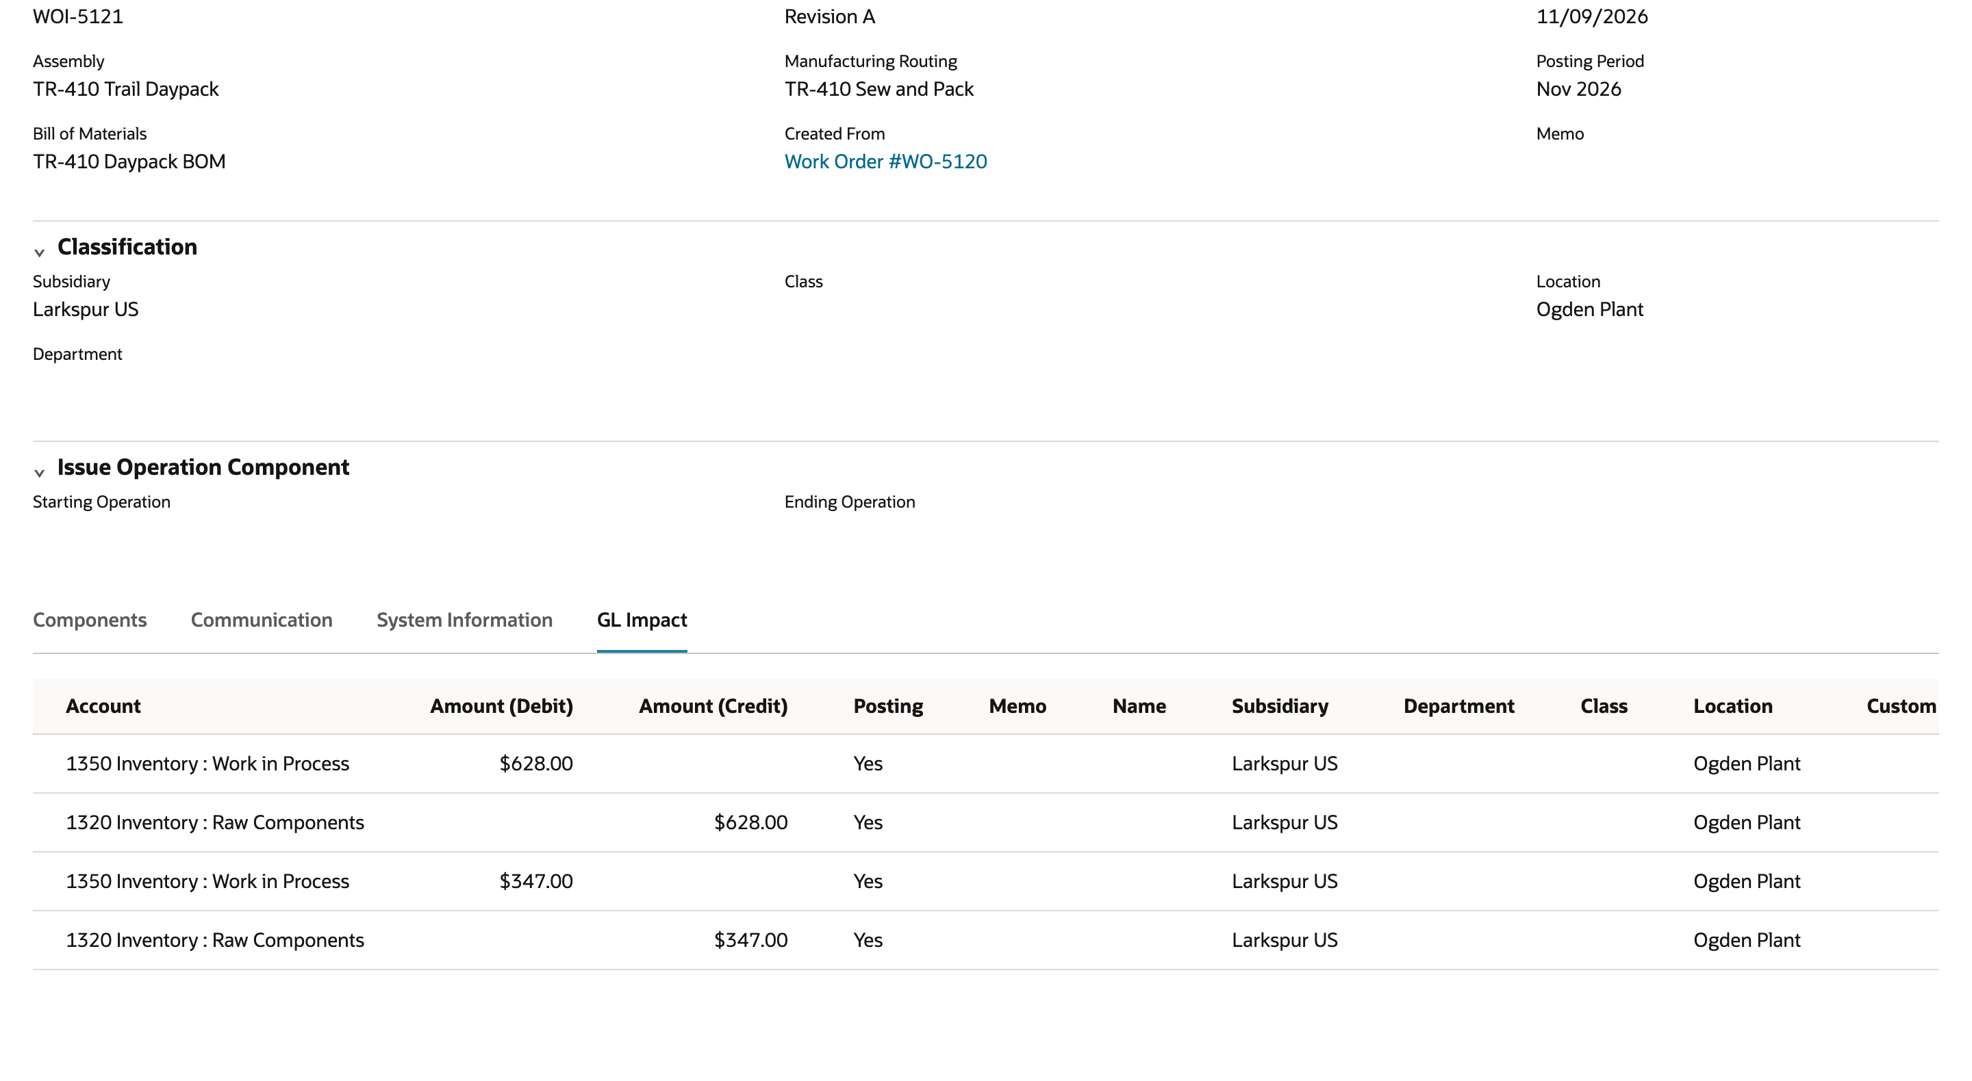Image resolution: width=1972 pixels, height=1081 pixels.
Task: Click the Account column header
Action: (103, 706)
